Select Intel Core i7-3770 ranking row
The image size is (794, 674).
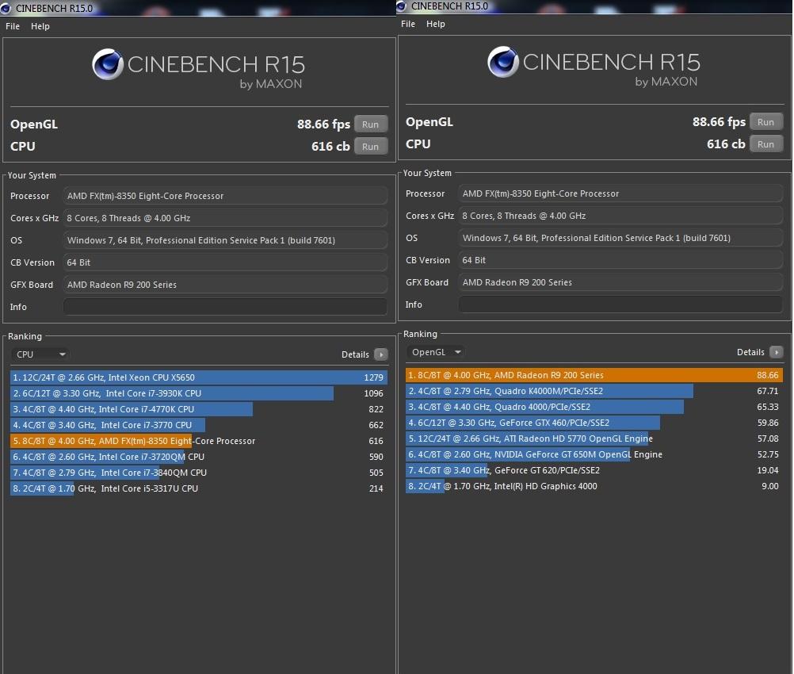click(198, 425)
